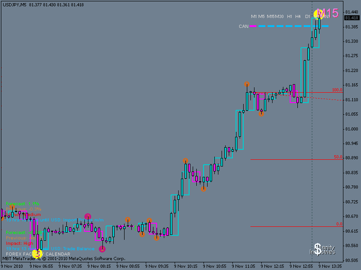
Task: Click the 9 Nov 13:35 time label
Action: click(330, 266)
